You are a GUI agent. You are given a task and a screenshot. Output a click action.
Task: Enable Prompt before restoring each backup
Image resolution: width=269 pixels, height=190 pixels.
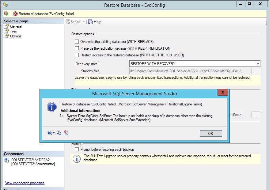pos(77,150)
